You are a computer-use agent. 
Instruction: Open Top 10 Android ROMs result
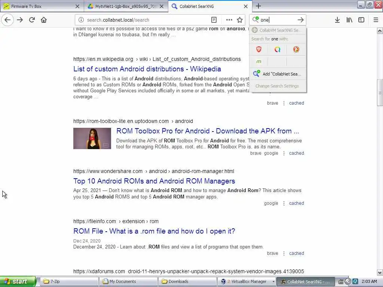154,181
